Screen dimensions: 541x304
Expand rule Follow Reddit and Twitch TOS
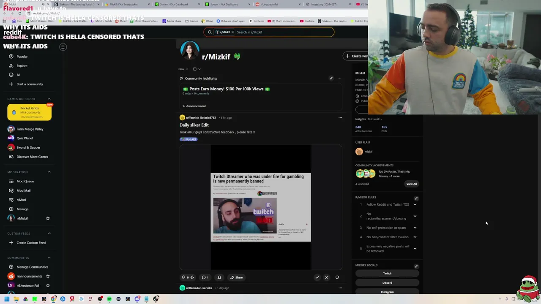(415, 204)
